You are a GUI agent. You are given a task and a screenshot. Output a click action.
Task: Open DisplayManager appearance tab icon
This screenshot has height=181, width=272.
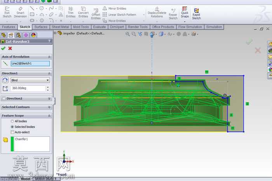pos(33,35)
